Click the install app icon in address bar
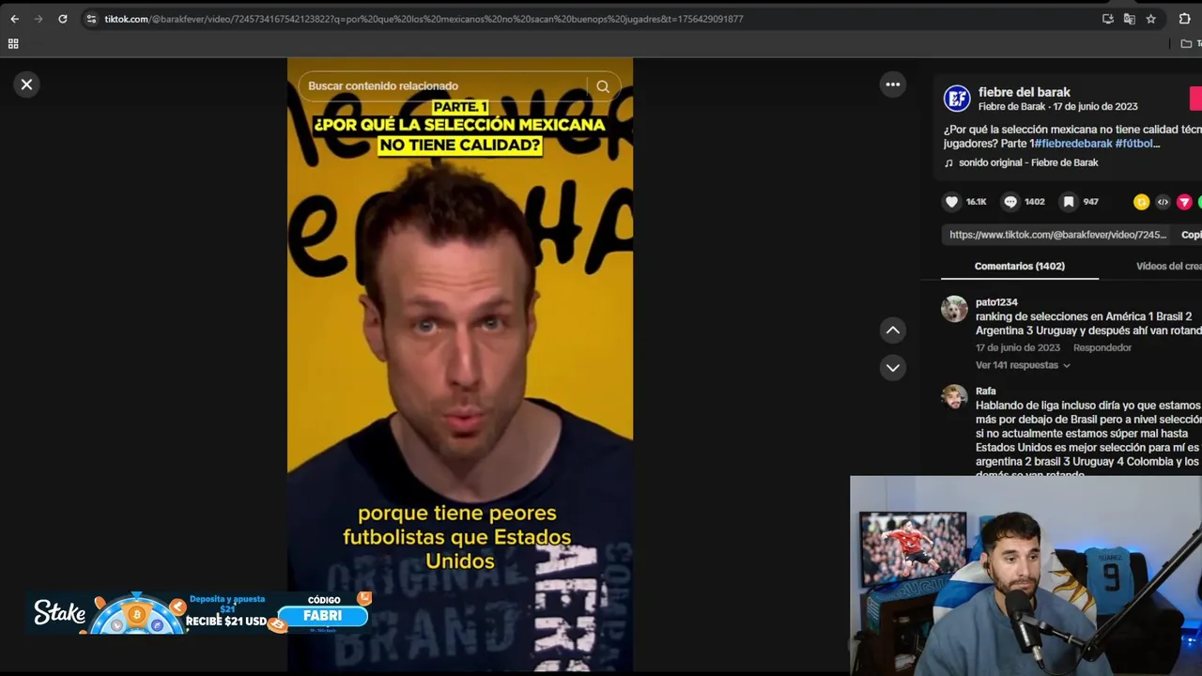 point(1108,19)
